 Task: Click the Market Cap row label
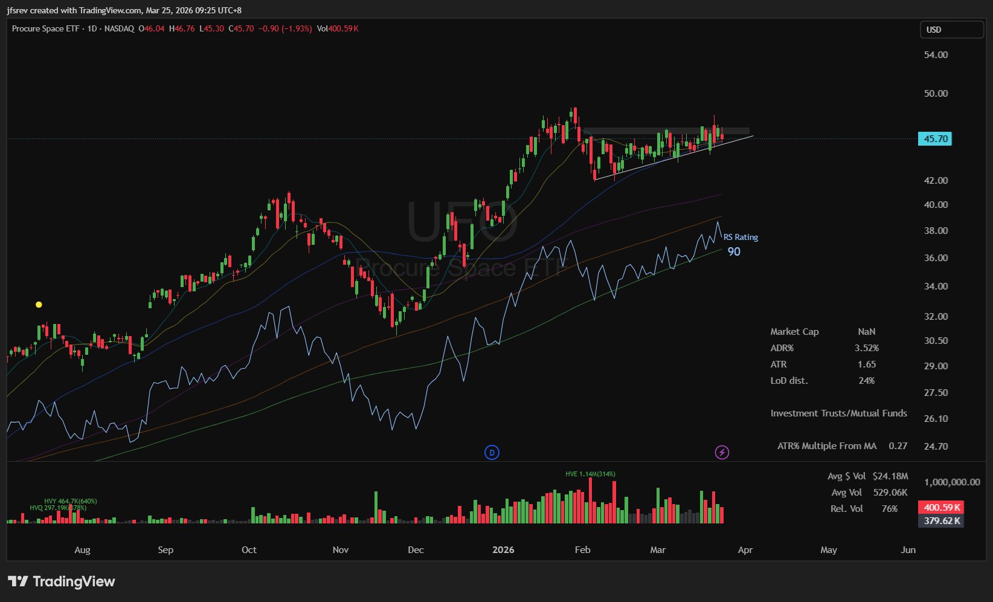coord(794,331)
